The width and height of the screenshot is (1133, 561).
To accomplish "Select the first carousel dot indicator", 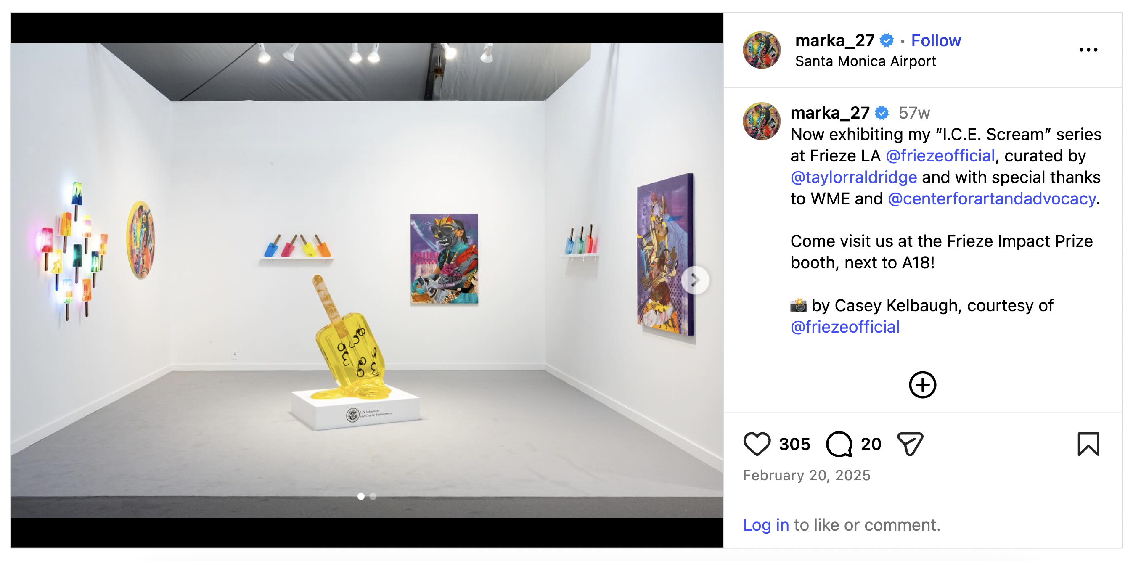I will pos(361,496).
